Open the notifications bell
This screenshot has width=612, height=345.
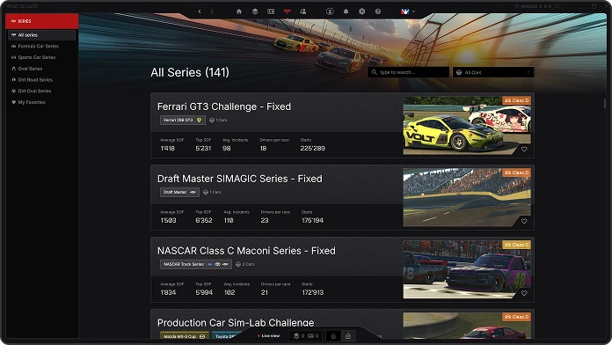pos(346,11)
